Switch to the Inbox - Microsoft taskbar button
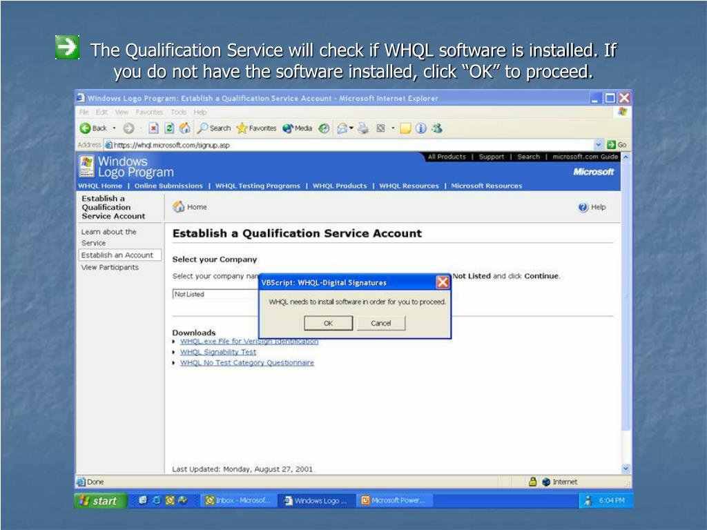Image resolution: width=707 pixels, height=530 pixels. (x=238, y=501)
